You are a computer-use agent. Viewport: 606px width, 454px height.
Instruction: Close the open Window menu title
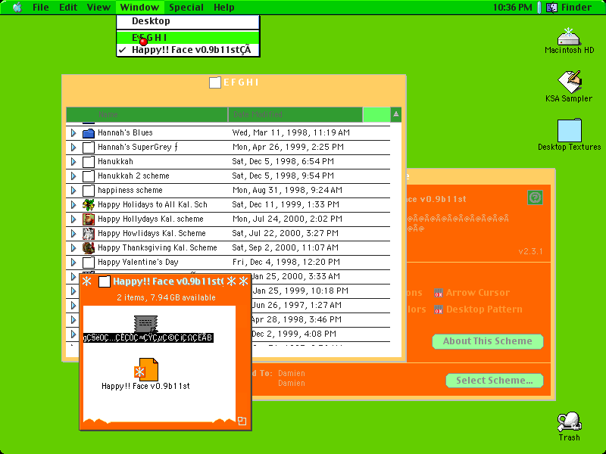[x=139, y=8]
